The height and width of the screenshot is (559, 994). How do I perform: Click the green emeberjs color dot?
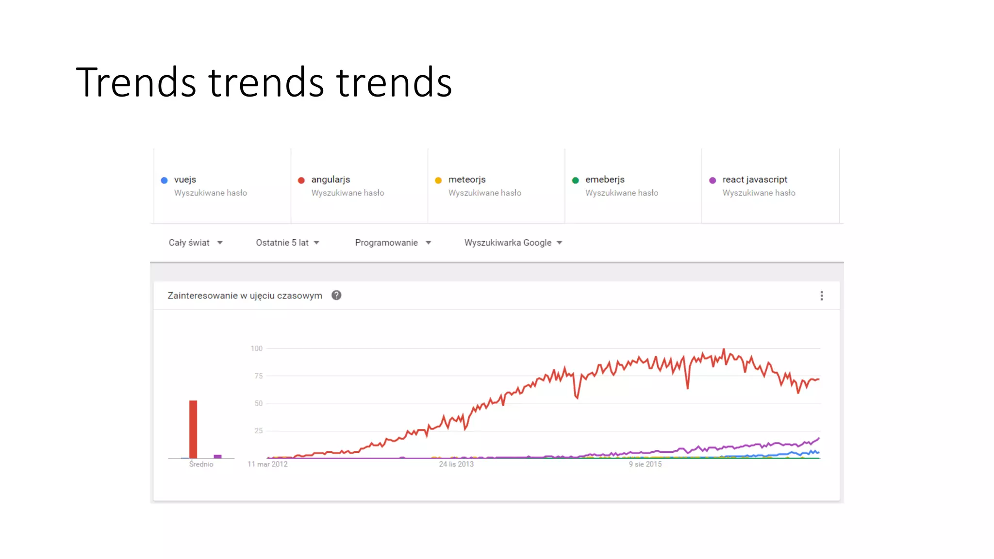pyautogui.click(x=576, y=180)
